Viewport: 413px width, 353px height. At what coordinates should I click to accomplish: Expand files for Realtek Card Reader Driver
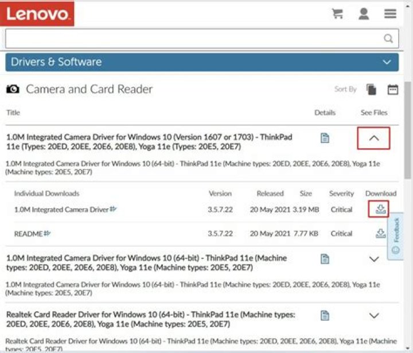click(374, 316)
